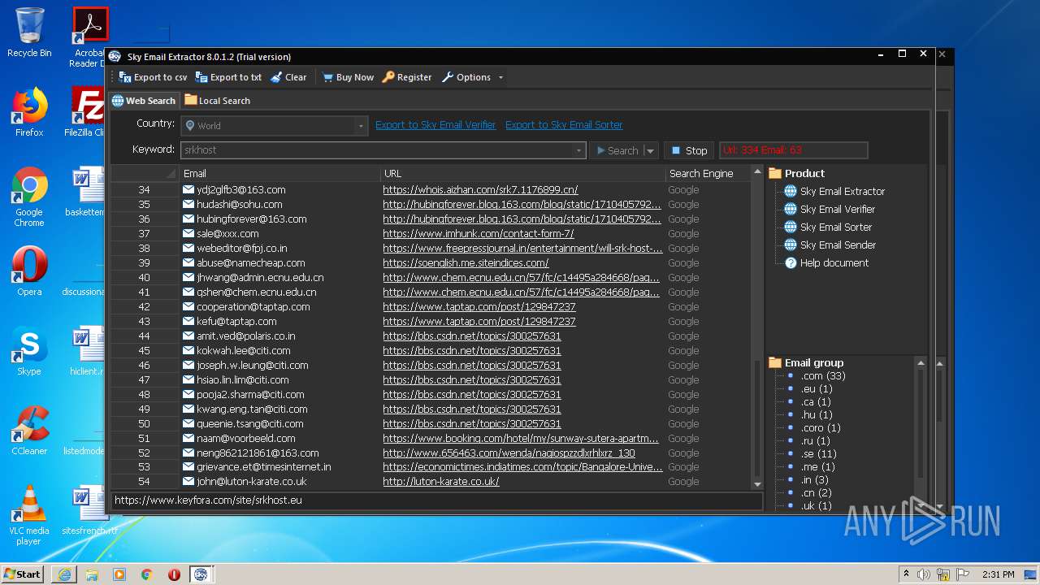The height and width of the screenshot is (585, 1040).
Task: Sort by the Search Engine column header
Action: [707, 173]
